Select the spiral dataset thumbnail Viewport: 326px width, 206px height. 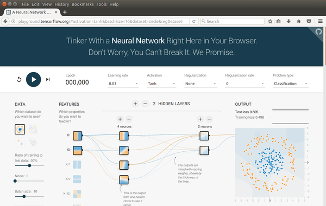coord(33,142)
